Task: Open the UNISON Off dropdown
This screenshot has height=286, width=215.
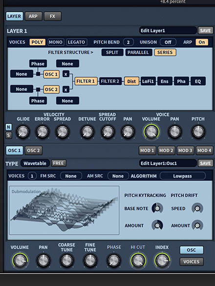Action: click(168, 42)
